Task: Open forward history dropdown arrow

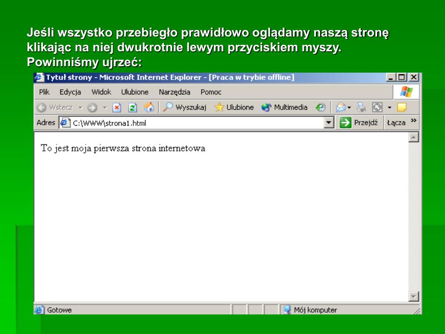Action: (x=105, y=108)
